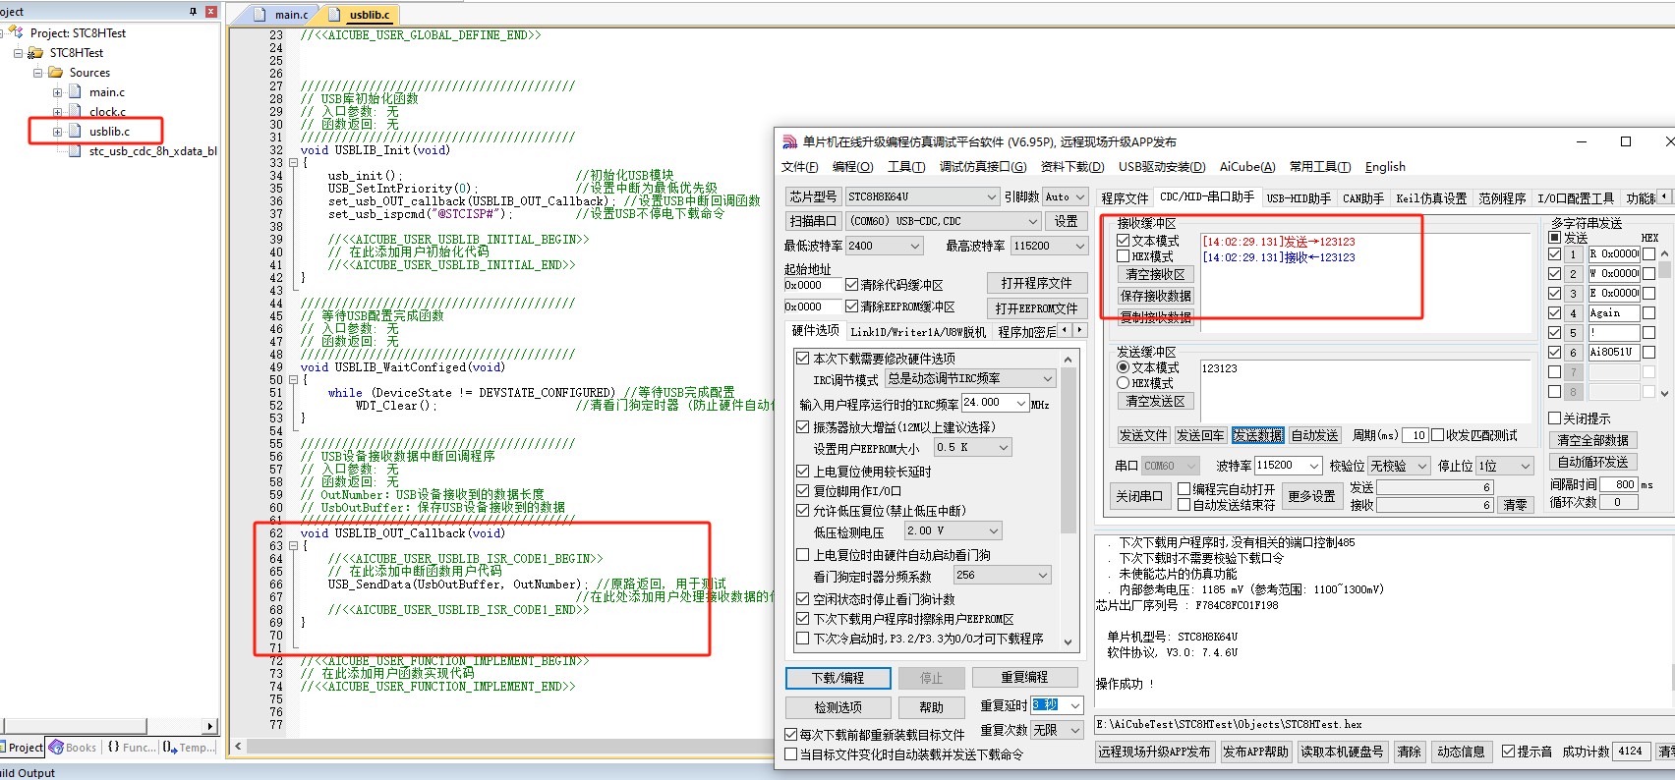
Task: Open the Books panel tab icon
Action: [56, 748]
